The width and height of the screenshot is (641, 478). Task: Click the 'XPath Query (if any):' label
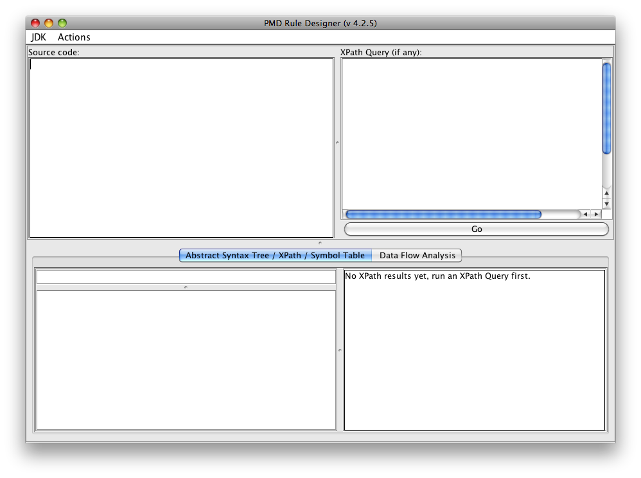(x=381, y=52)
